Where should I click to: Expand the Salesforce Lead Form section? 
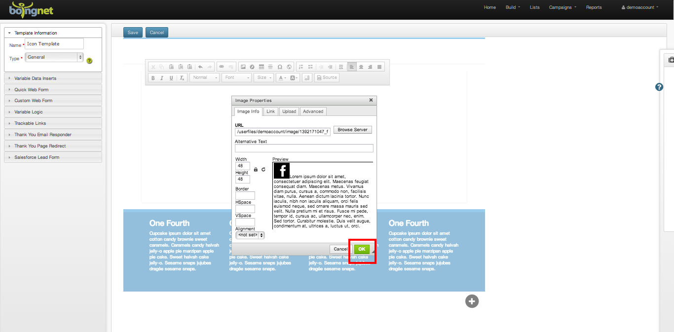[53, 157]
